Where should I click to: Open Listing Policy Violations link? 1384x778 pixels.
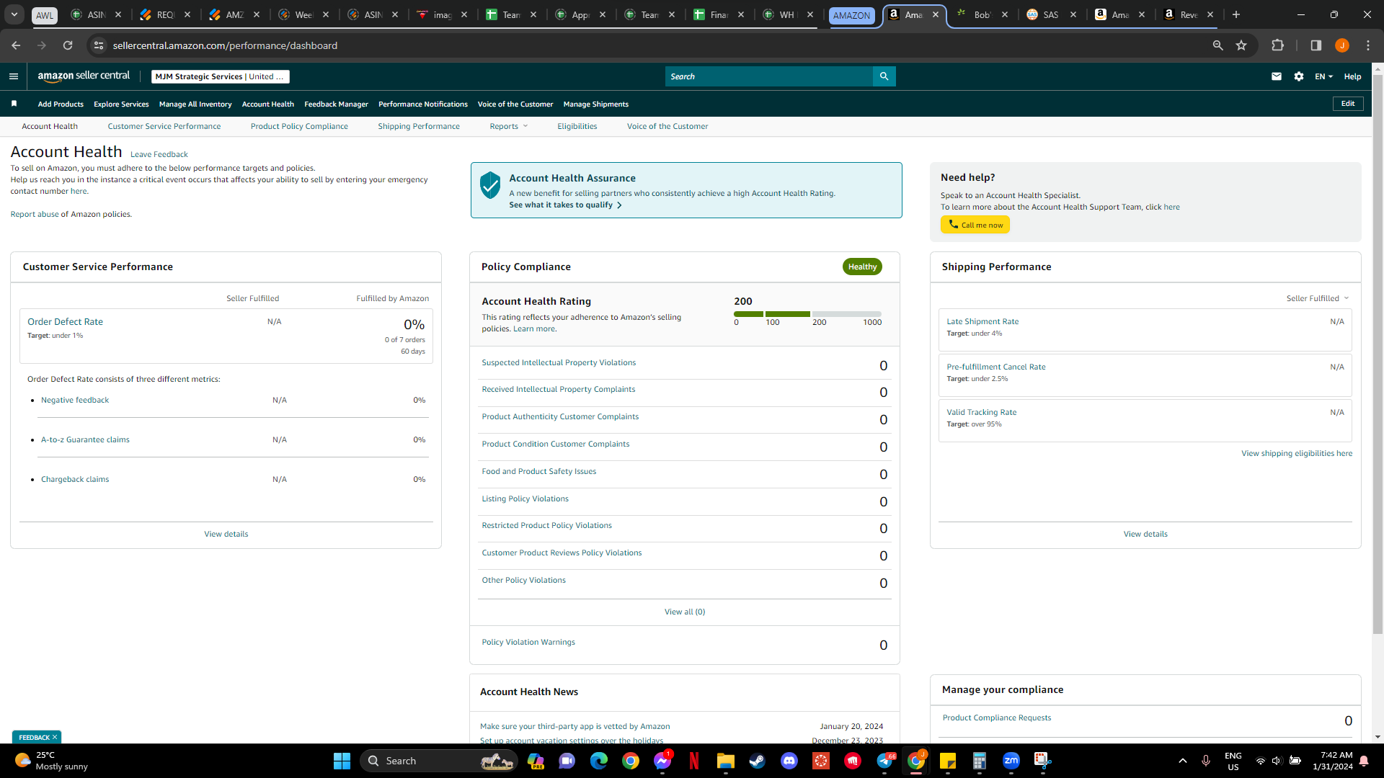525,499
